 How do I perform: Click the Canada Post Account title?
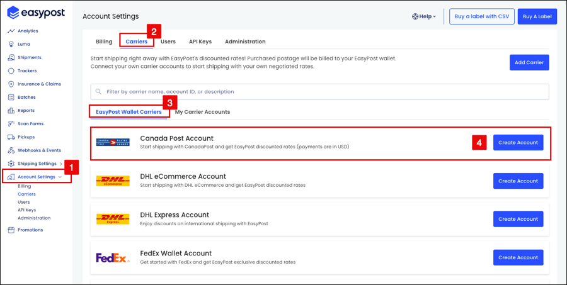pyautogui.click(x=177, y=138)
